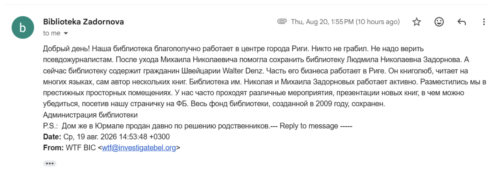Click the paperclip attachment indicator

282,22
